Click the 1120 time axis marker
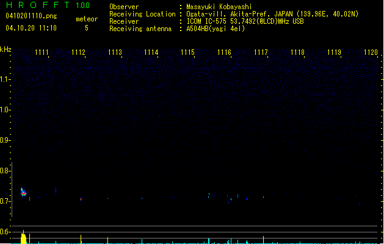This screenshot has height=244, width=384. [x=371, y=52]
